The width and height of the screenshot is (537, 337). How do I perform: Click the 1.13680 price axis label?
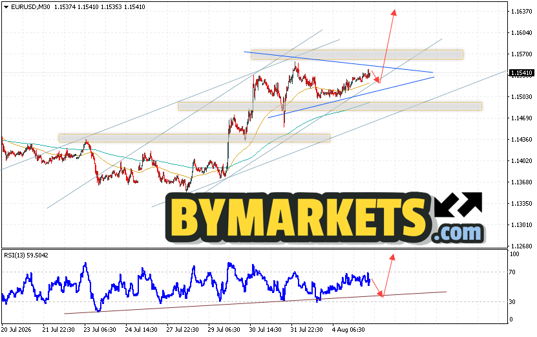pos(521,182)
